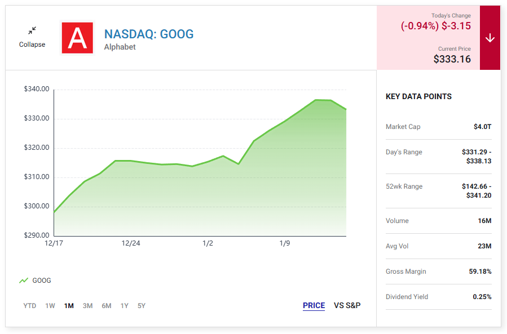
Task: Click Today's Change value (-0.94%) $-3.15
Action: [x=436, y=26]
